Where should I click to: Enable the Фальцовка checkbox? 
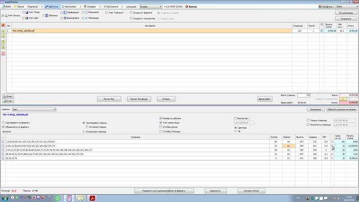pos(83,12)
